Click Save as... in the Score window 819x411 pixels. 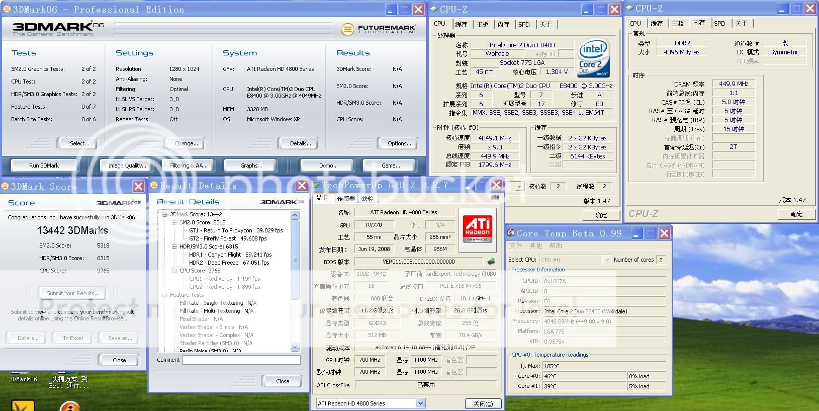click(120, 338)
